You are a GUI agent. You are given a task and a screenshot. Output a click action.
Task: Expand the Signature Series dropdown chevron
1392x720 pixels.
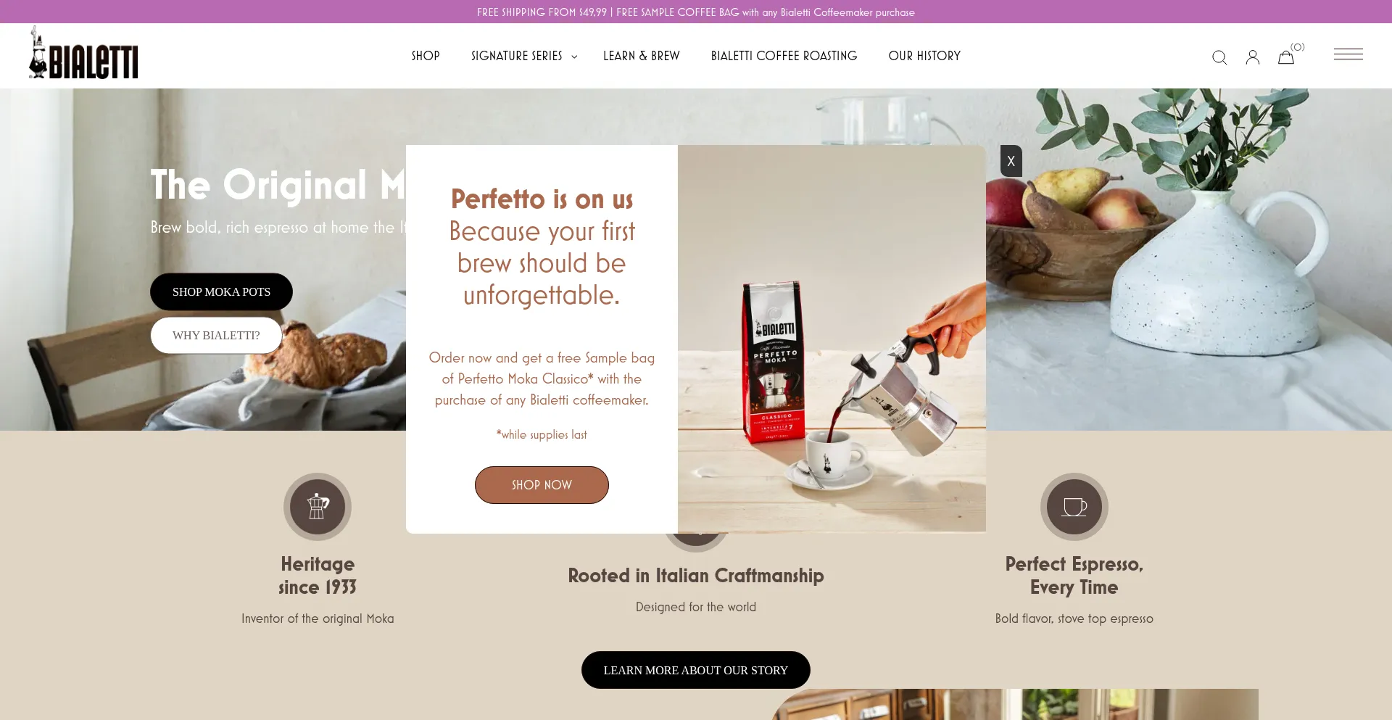(574, 57)
